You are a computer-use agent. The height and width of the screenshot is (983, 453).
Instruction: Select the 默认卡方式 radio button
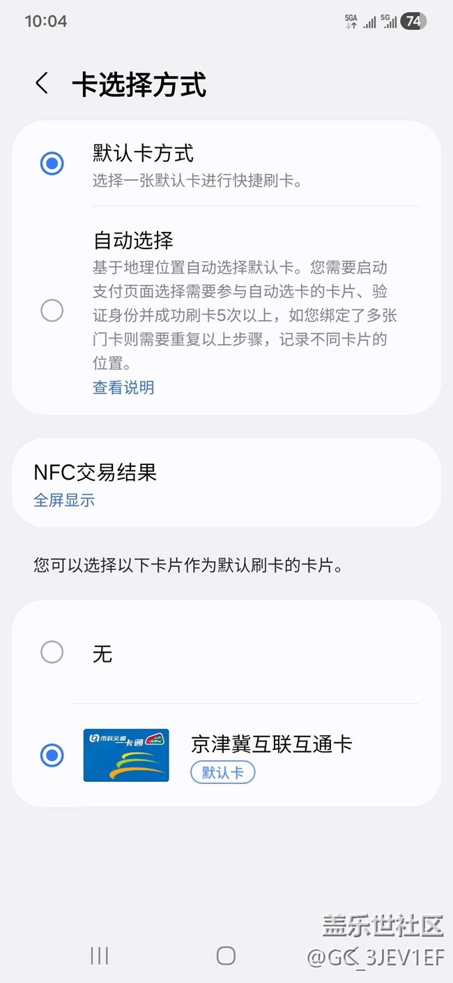[52, 163]
